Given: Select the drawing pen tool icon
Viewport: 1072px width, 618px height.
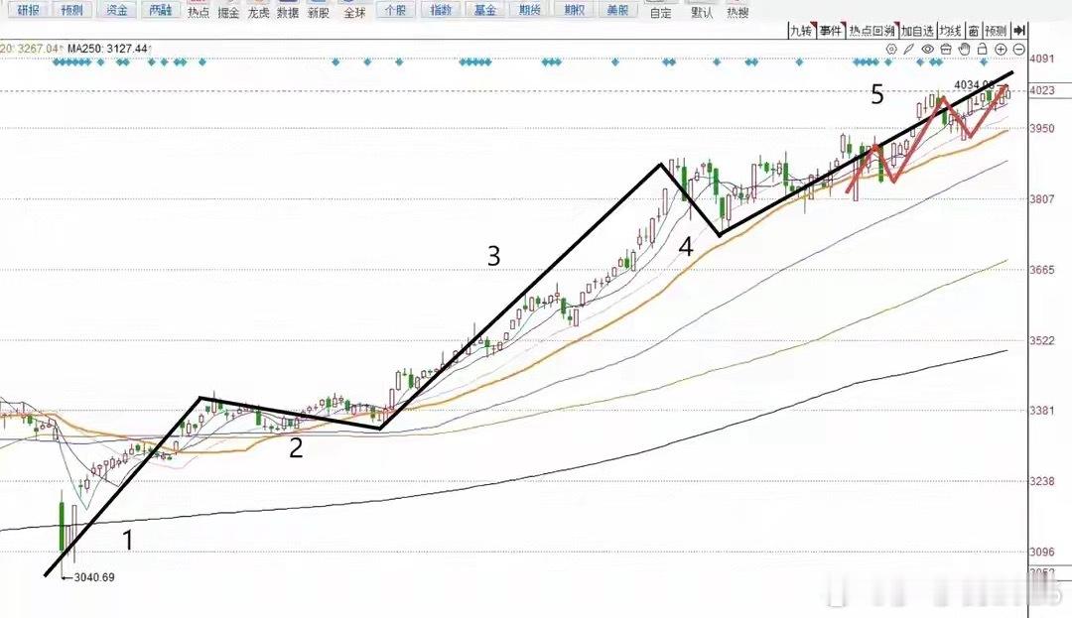Looking at the screenshot, I should 908,50.
